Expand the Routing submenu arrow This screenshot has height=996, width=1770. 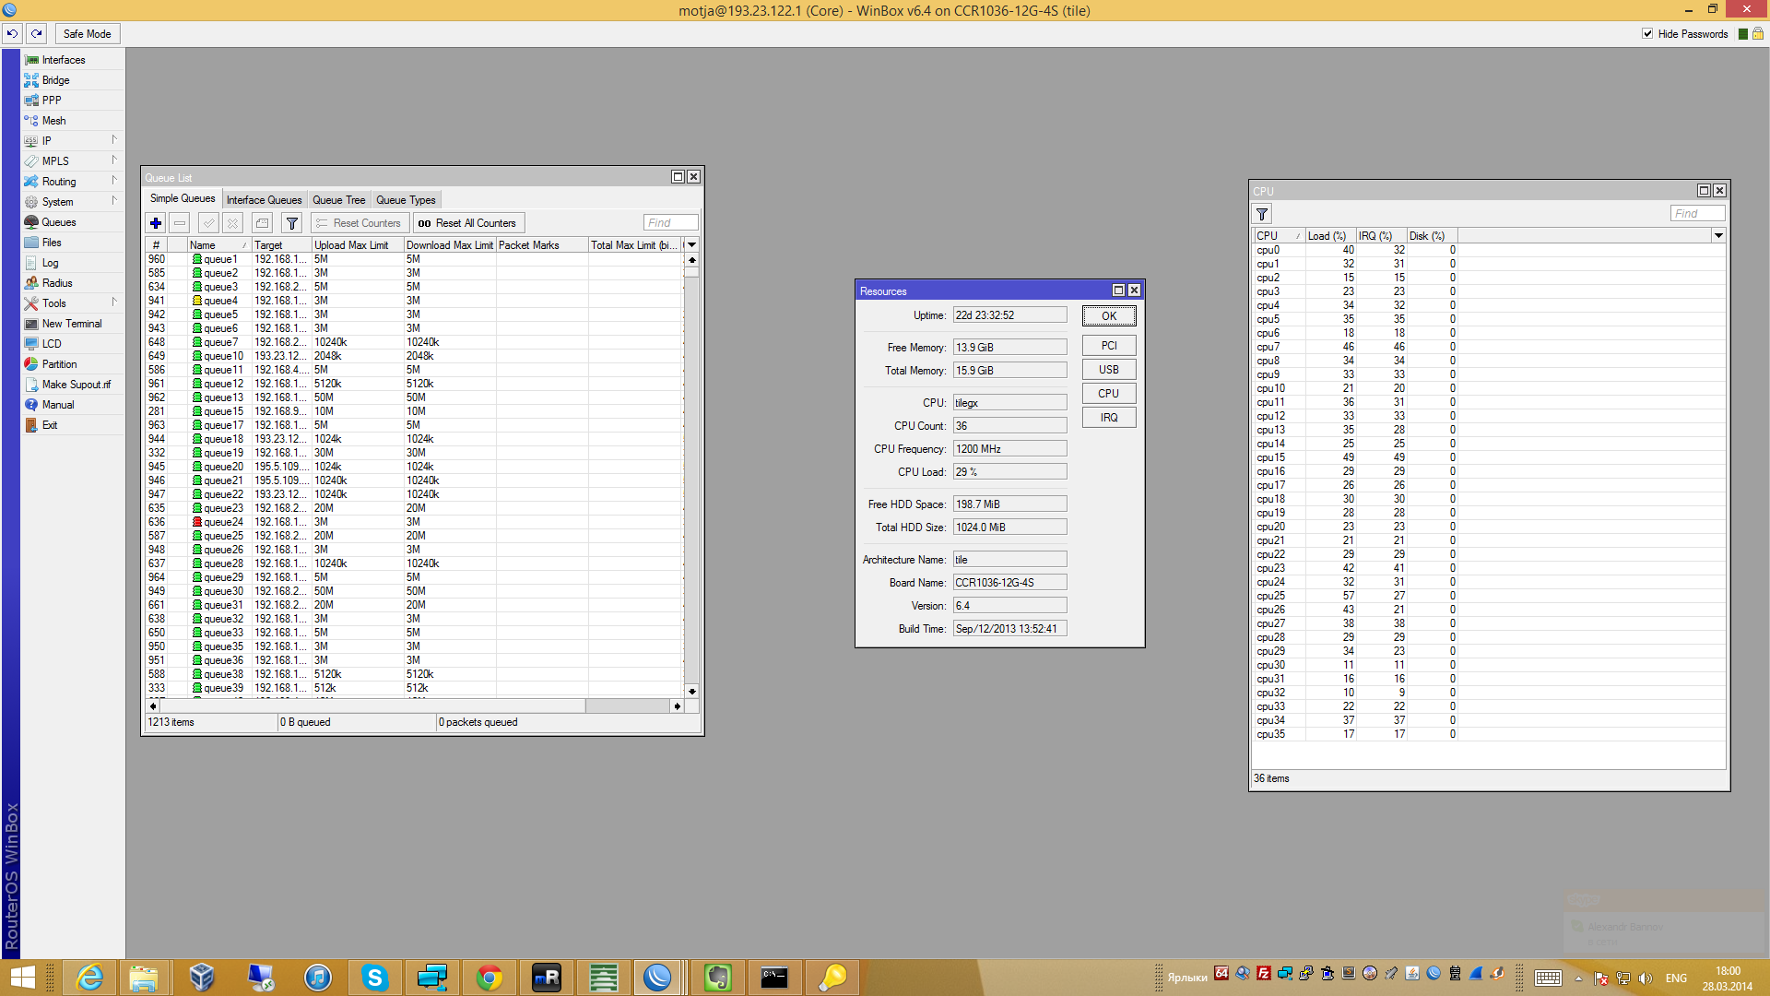114,181
